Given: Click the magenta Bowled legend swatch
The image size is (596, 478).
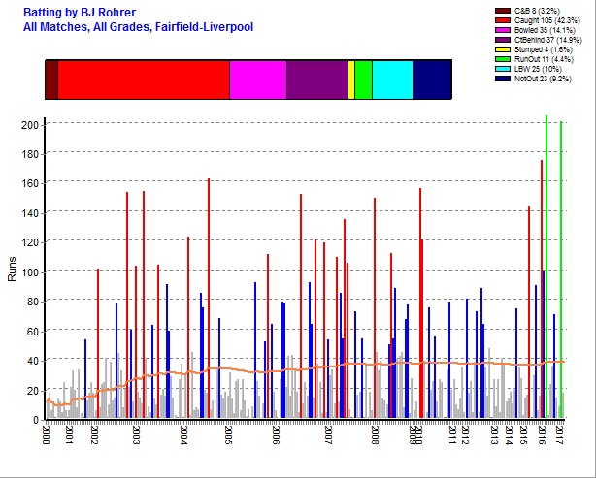Looking at the screenshot, I should 504,31.
